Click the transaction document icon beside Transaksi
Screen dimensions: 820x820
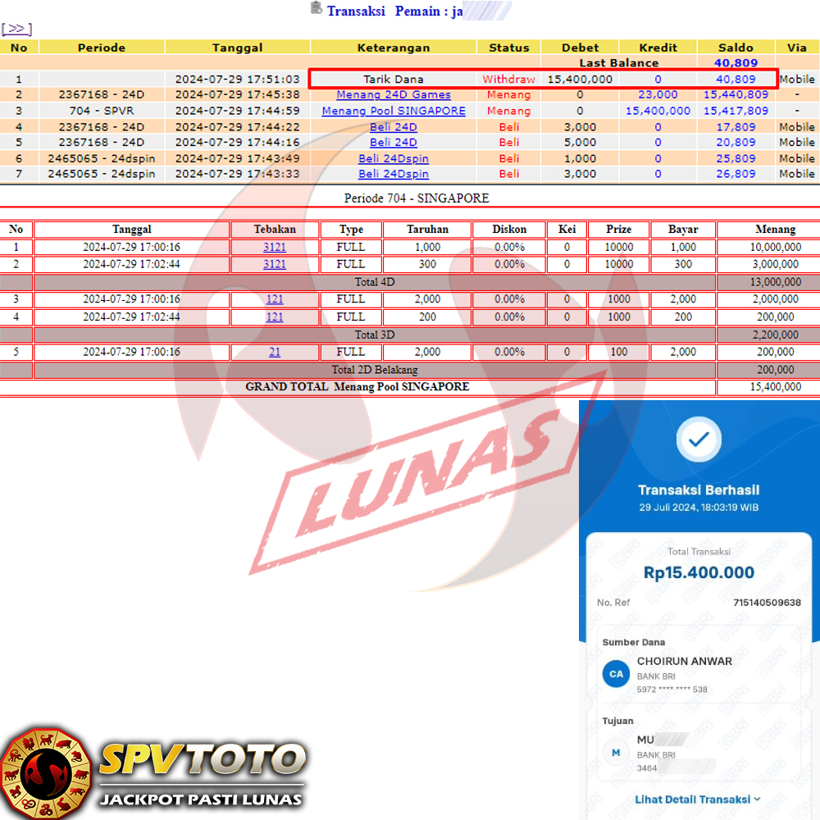coord(316,8)
